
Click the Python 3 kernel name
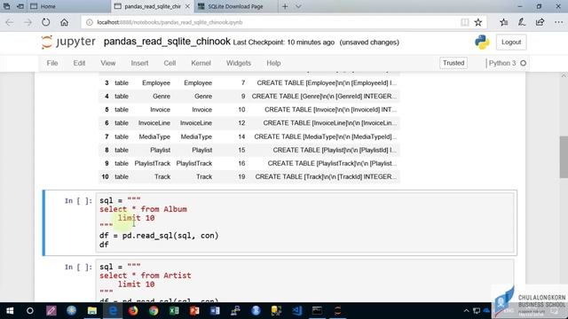click(x=502, y=63)
